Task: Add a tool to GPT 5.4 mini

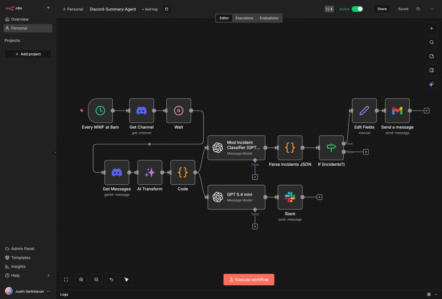Action: pos(255,226)
